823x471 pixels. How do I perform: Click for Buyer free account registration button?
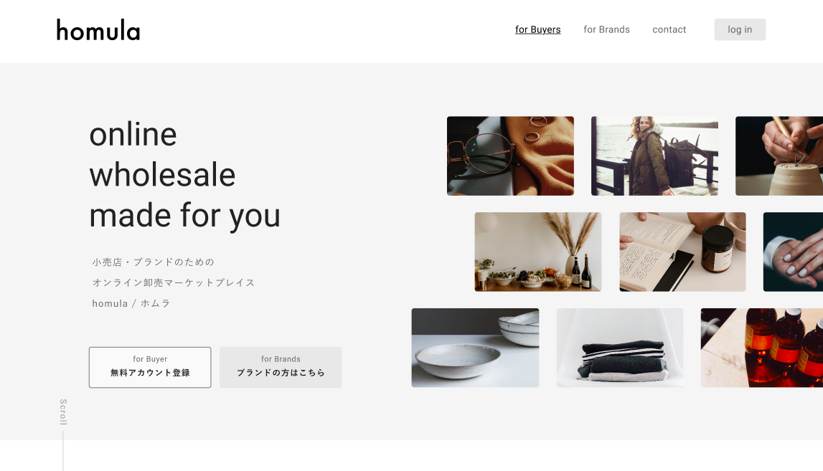pos(150,367)
